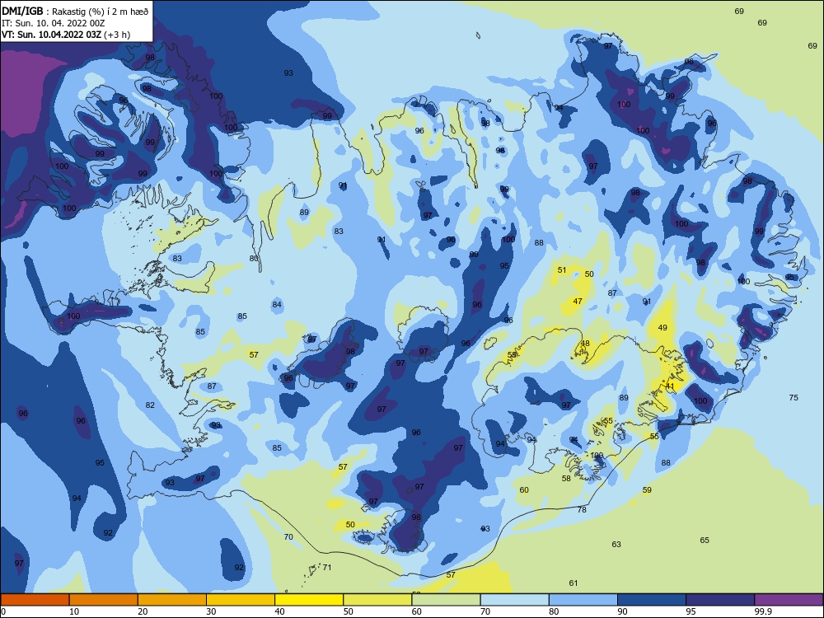Click the purple above-99.9% legend swatch
The image size is (824, 618).
pyautogui.click(x=789, y=600)
